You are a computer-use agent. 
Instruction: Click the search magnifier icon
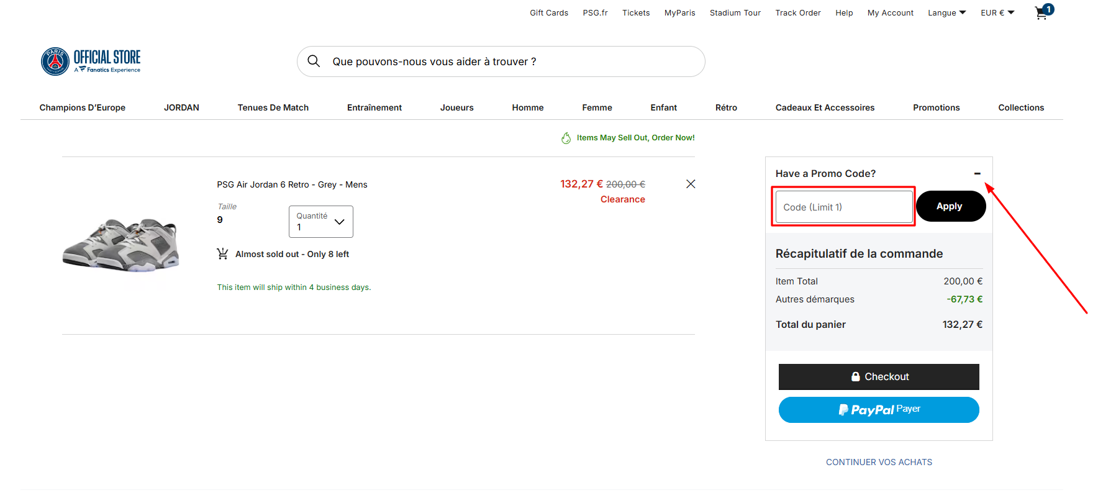[x=314, y=61]
